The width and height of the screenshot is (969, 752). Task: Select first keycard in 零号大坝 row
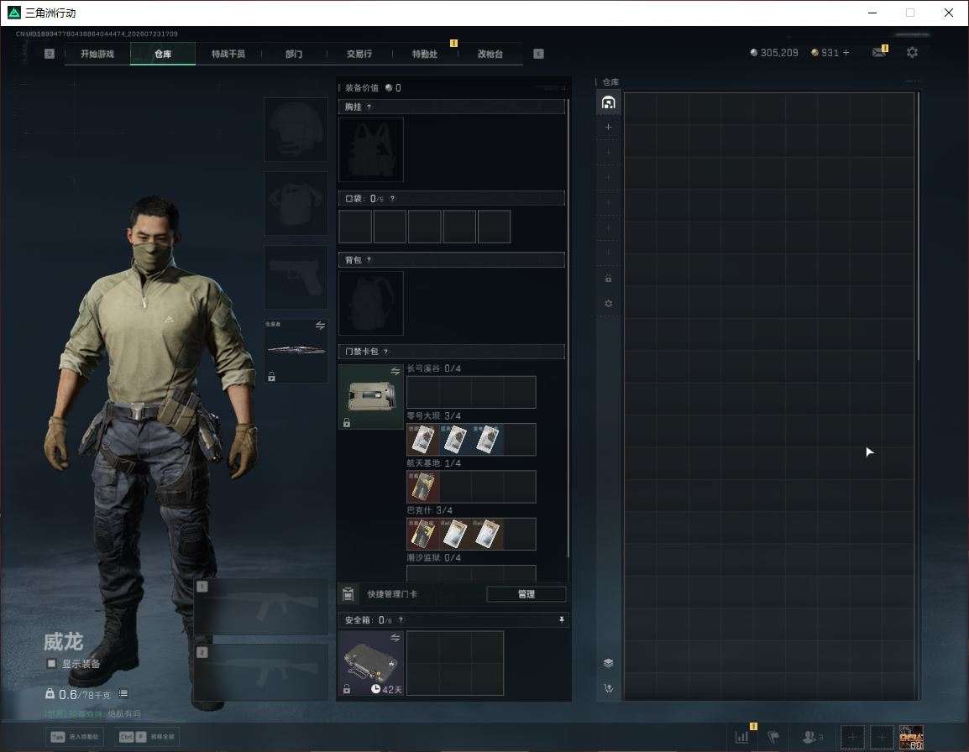(422, 439)
